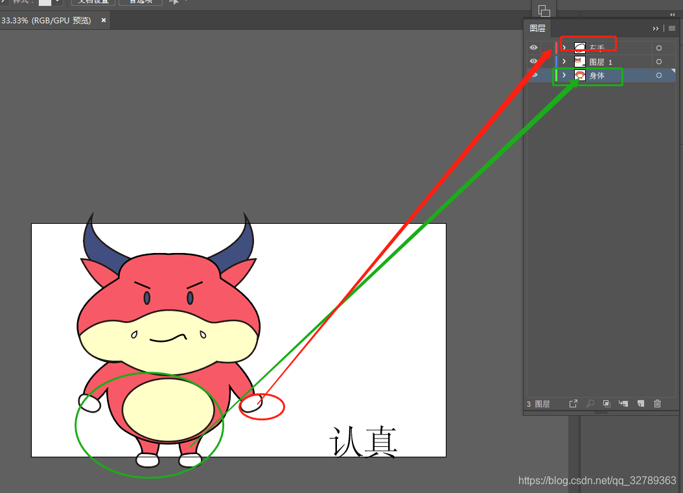
Task: Click the 3 图层 layer count label
Action: (538, 404)
